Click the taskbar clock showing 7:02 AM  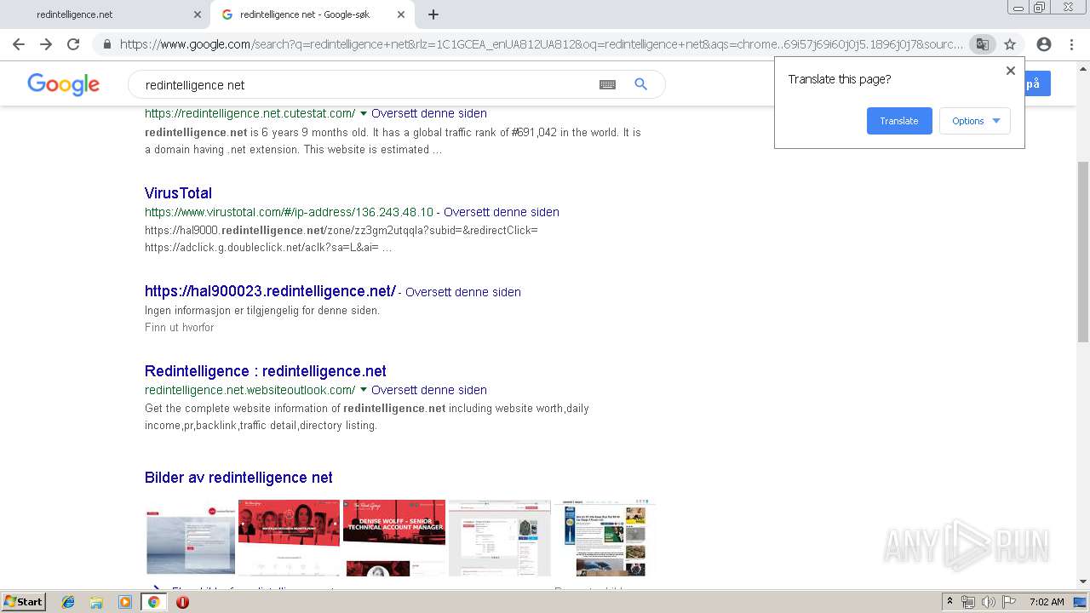tap(1047, 602)
